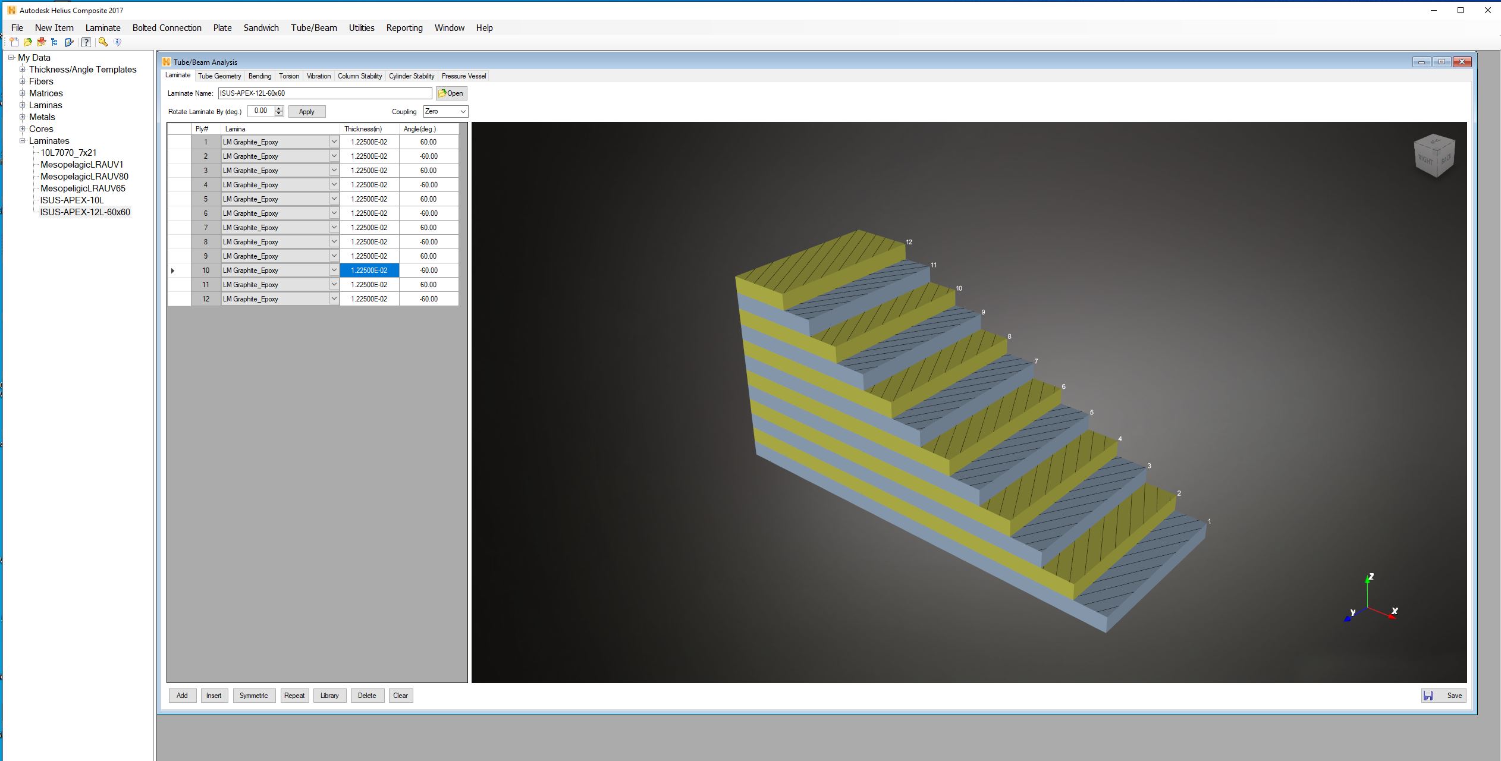Screen dimensions: 1501x761
Task: Click the info speech-bubble toolbar icon
Action: pos(117,42)
